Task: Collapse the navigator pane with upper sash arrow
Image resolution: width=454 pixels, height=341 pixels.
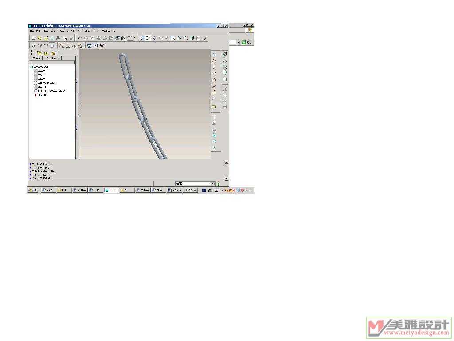Action: point(77,82)
